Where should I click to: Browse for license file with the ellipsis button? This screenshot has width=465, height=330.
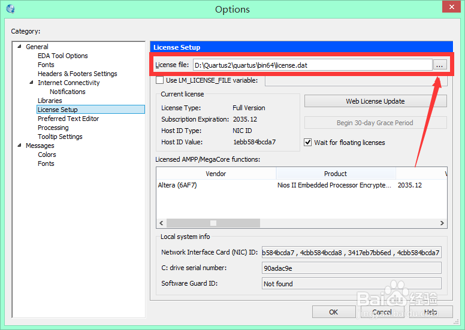point(439,65)
